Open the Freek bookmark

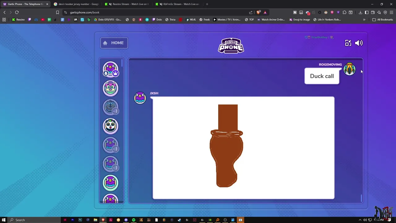[x=204, y=20]
